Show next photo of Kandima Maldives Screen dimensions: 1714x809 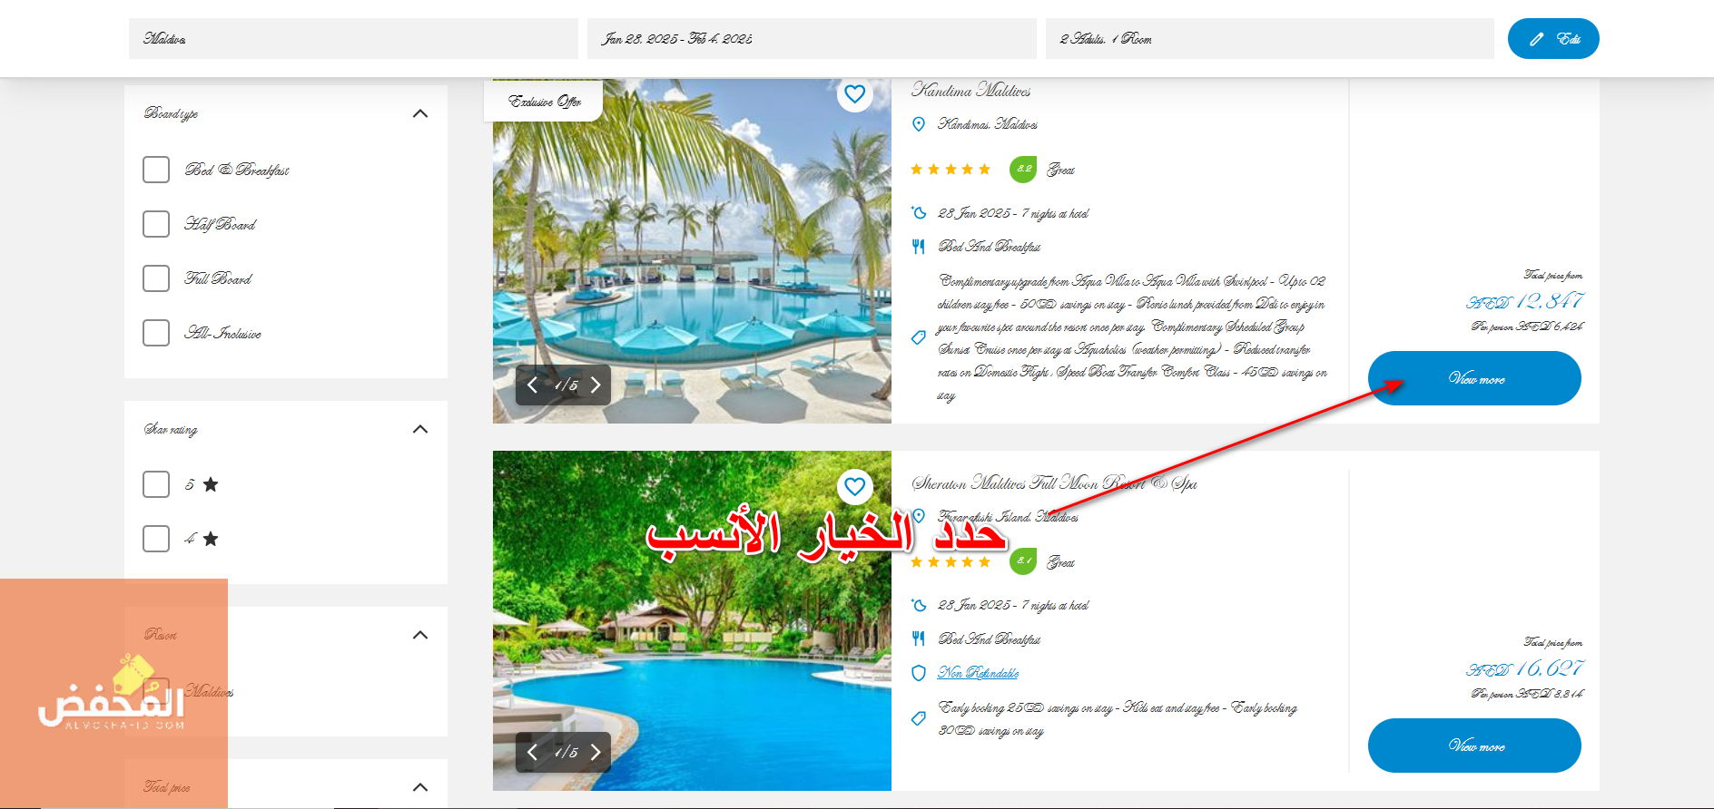[596, 385]
